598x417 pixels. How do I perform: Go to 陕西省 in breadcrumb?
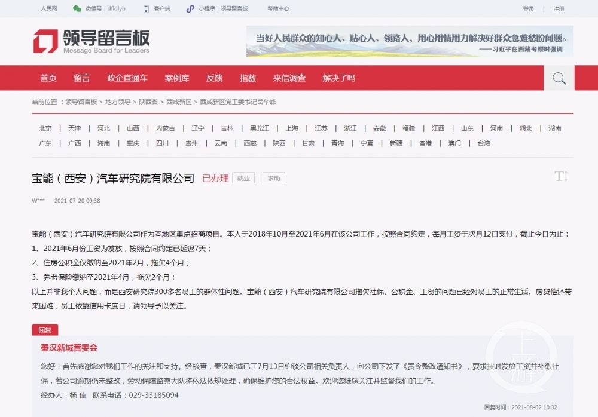pyautogui.click(x=148, y=102)
